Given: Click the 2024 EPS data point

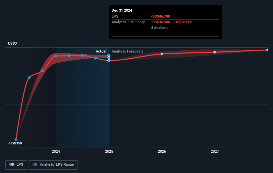Looking at the screenshot, I should coord(56,56).
